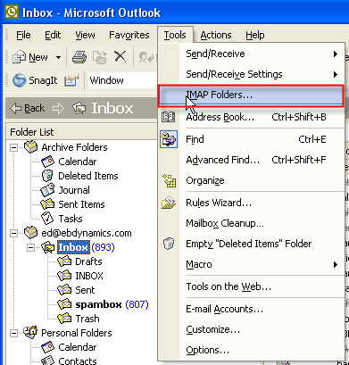The height and width of the screenshot is (365, 349).
Task: Select the INBOX subfolder
Action: (89, 276)
